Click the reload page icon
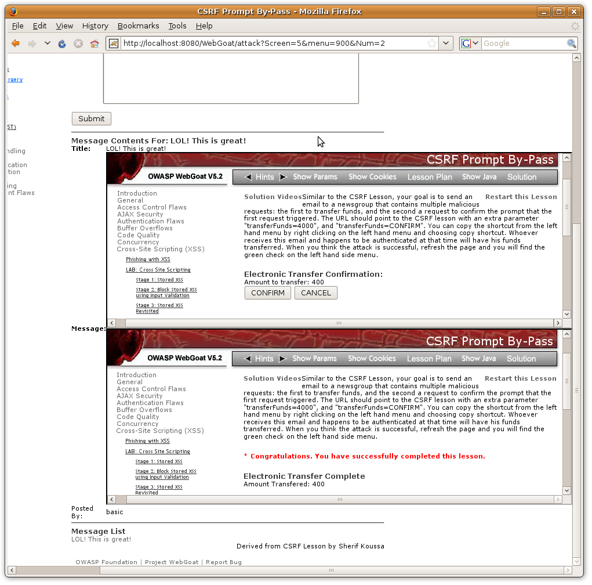The image size is (592, 585). pos(62,44)
